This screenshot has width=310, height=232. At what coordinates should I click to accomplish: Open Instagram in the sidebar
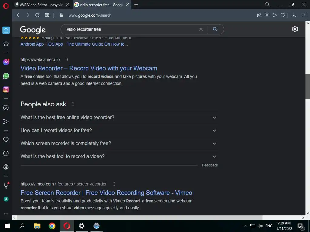(x=6, y=89)
